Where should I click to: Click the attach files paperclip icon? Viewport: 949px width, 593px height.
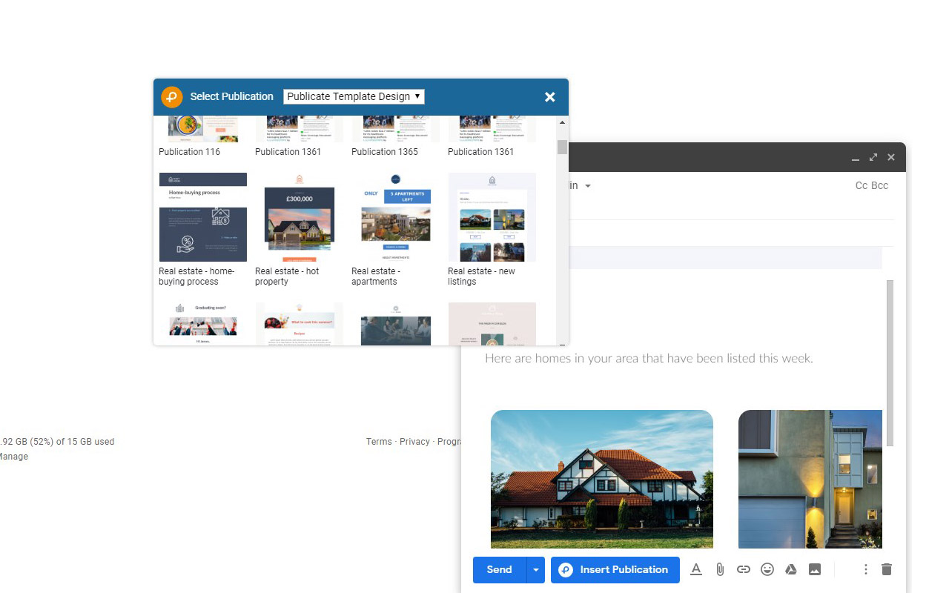[x=719, y=569]
